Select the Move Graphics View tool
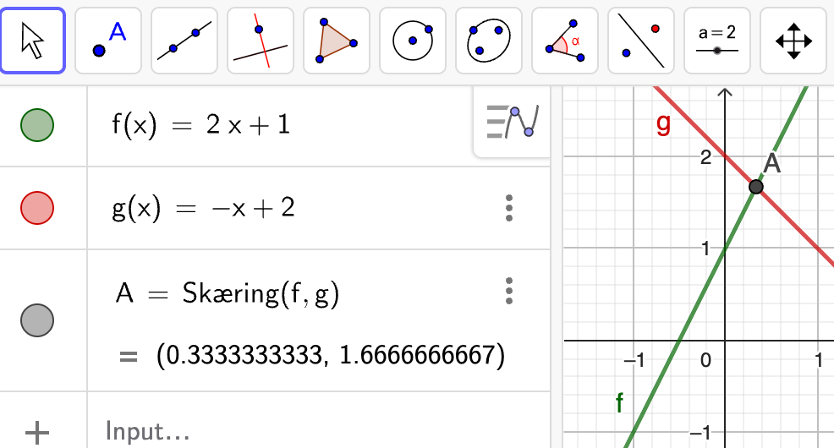This screenshot has height=448, width=834. pos(793,41)
